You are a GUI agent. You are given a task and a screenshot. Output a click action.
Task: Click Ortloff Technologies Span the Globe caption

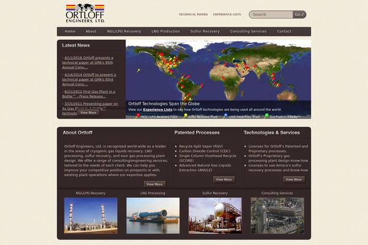click(x=164, y=104)
